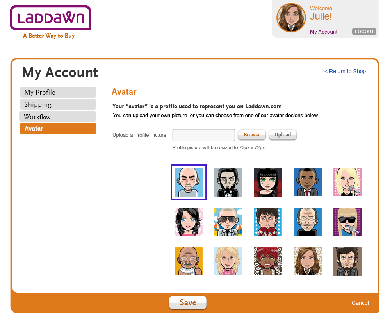Image resolution: width=390 pixels, height=320 pixels.
Task: Choose the blonde woman with black sunglasses avatar
Action: (347, 222)
